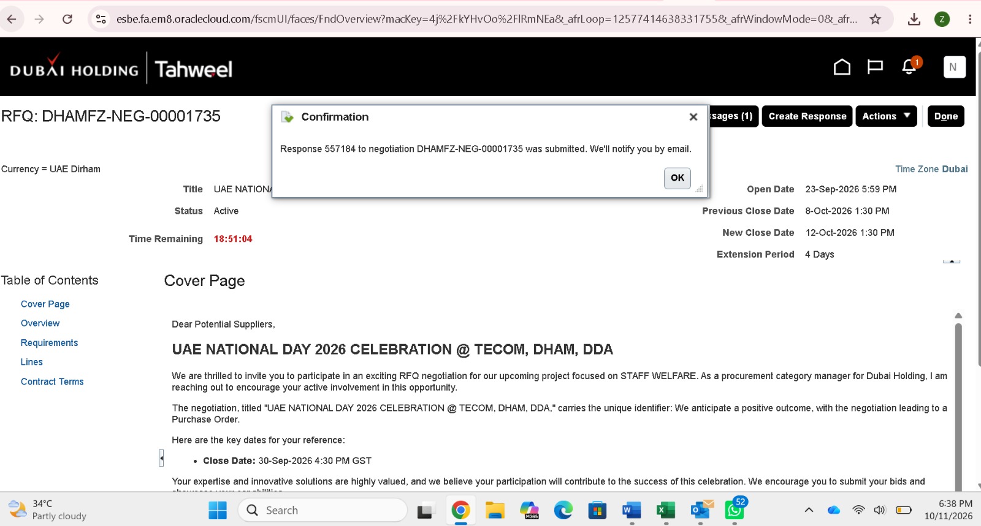Show hidden system tray icons

(809, 510)
